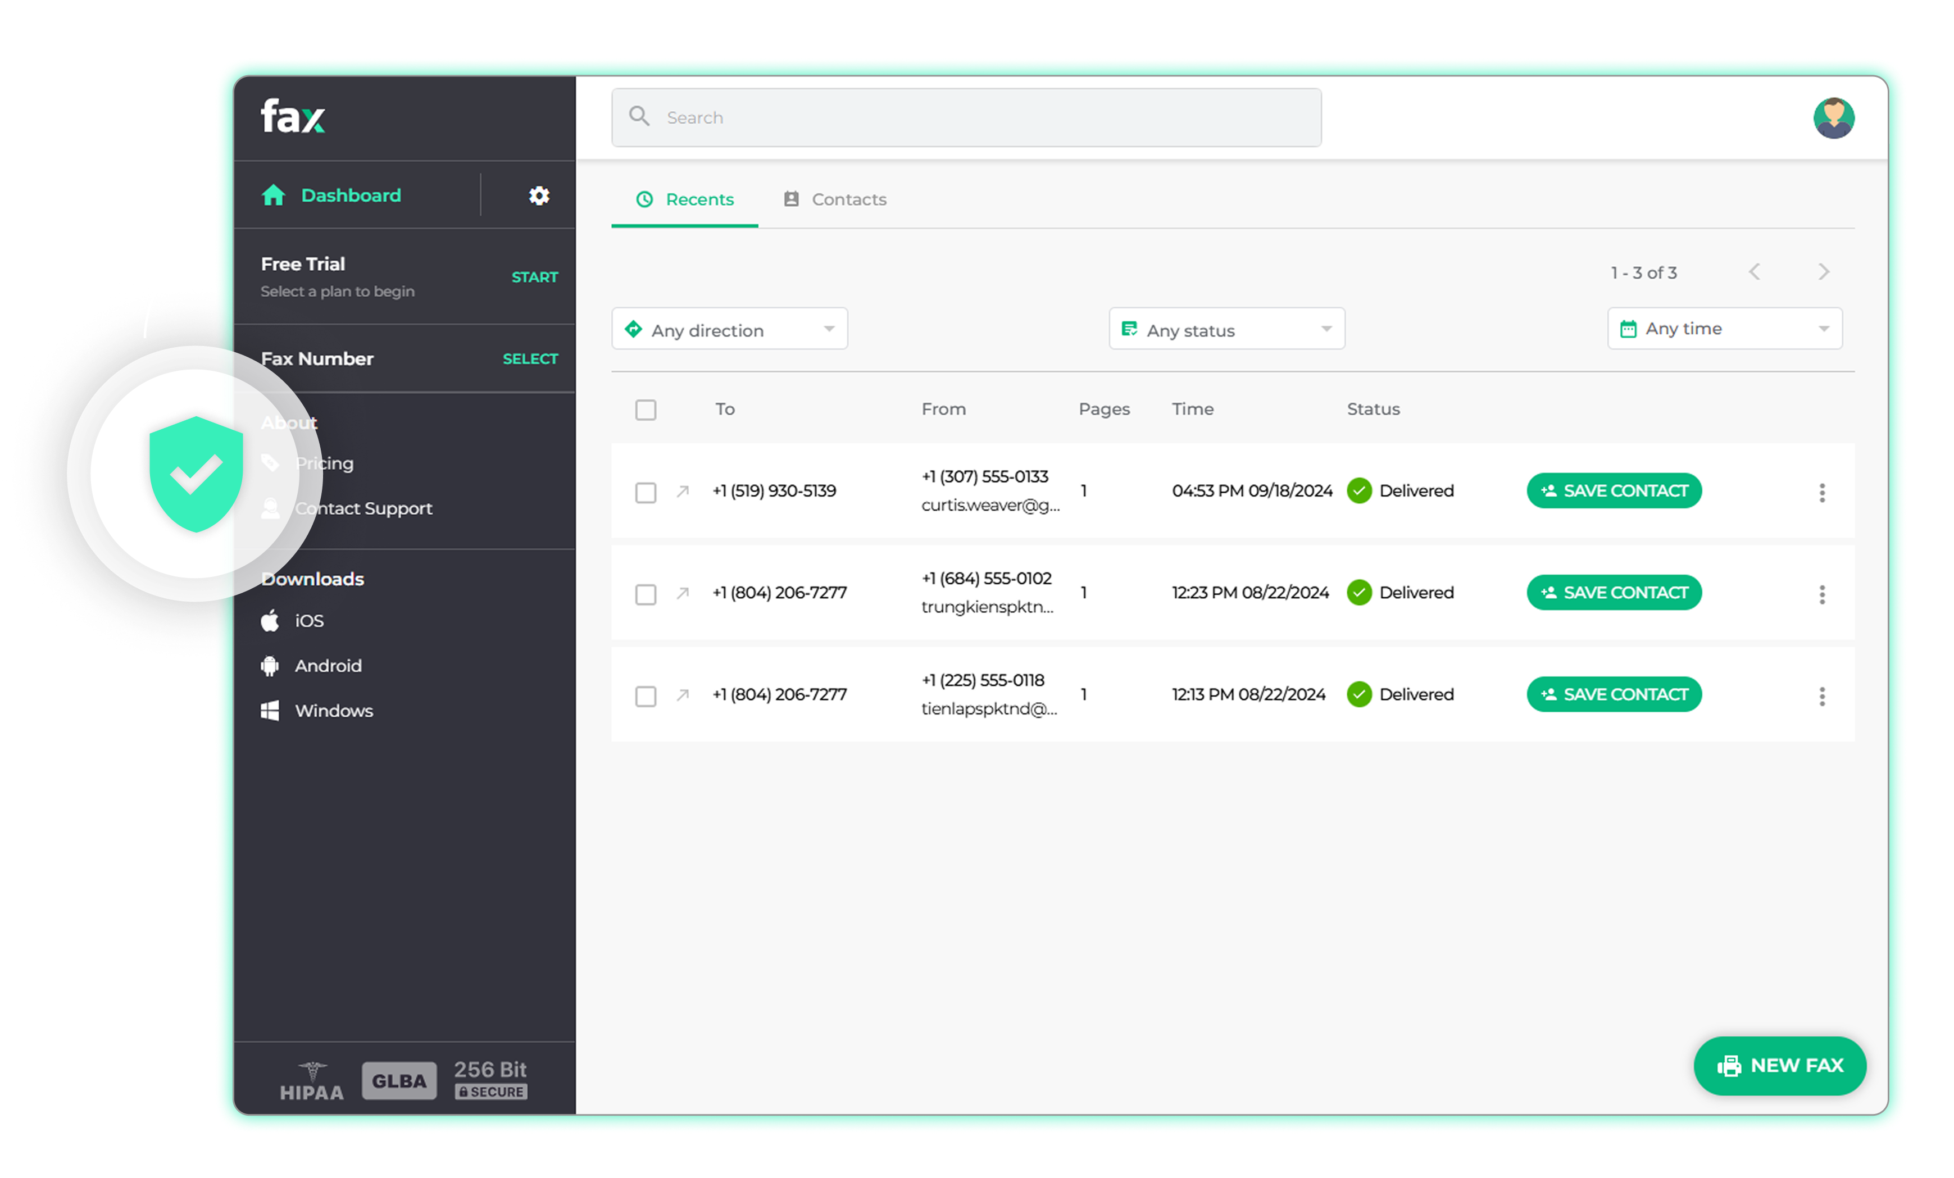Check the select-all checkbox in table header

[x=646, y=410]
